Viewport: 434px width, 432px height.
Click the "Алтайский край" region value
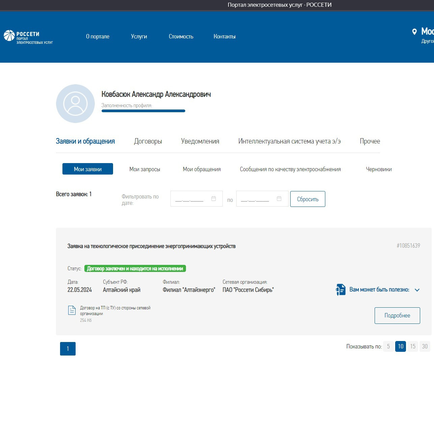[x=121, y=290]
